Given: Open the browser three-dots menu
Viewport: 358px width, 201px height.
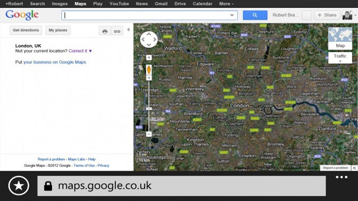Looking at the screenshot, I should pos(342,177).
